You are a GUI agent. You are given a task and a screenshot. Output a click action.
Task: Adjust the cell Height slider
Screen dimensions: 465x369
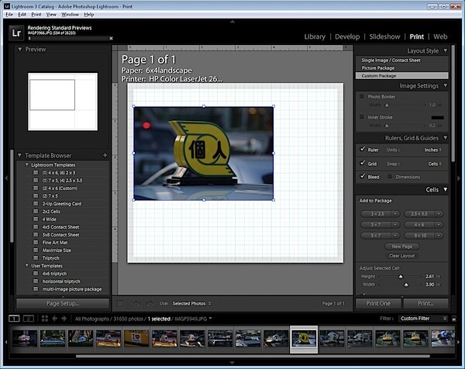(x=401, y=277)
